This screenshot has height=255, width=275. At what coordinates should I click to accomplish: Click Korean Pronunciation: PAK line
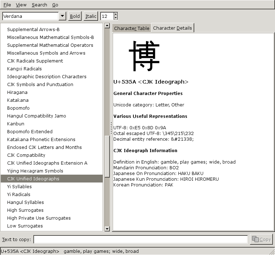(x=143, y=185)
